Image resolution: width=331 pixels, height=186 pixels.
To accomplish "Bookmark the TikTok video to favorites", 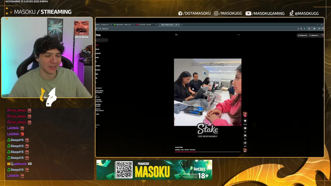I will (245, 135).
